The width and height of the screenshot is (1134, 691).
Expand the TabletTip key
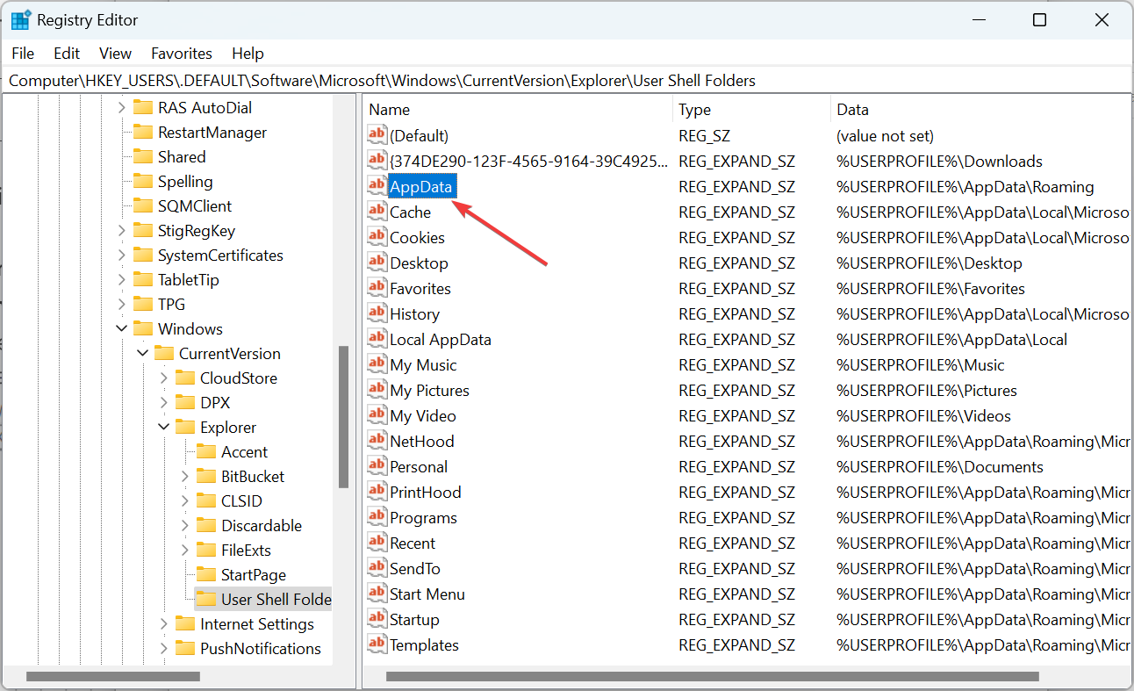(x=121, y=280)
